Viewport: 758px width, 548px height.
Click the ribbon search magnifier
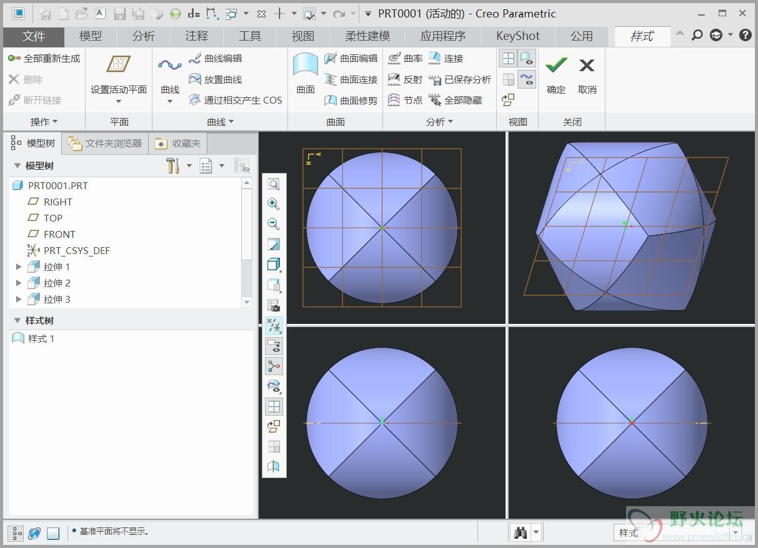click(x=697, y=36)
